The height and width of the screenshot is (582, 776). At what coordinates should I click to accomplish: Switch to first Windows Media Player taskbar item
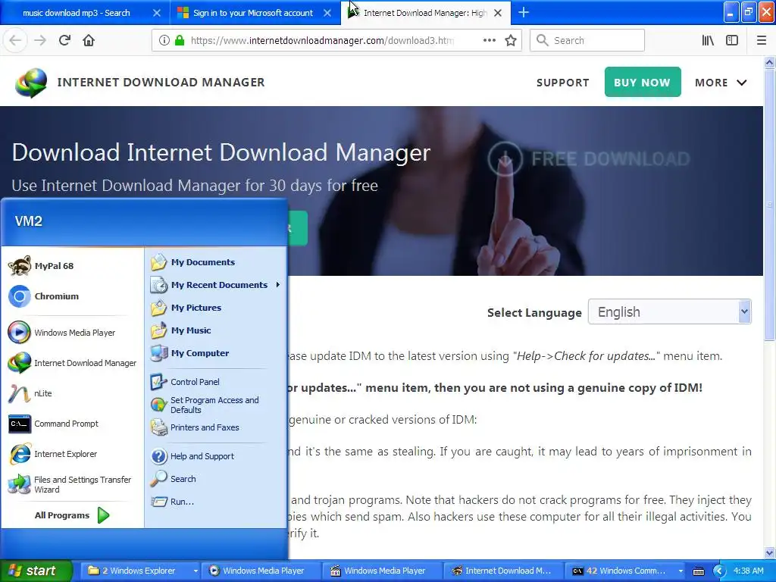point(263,571)
